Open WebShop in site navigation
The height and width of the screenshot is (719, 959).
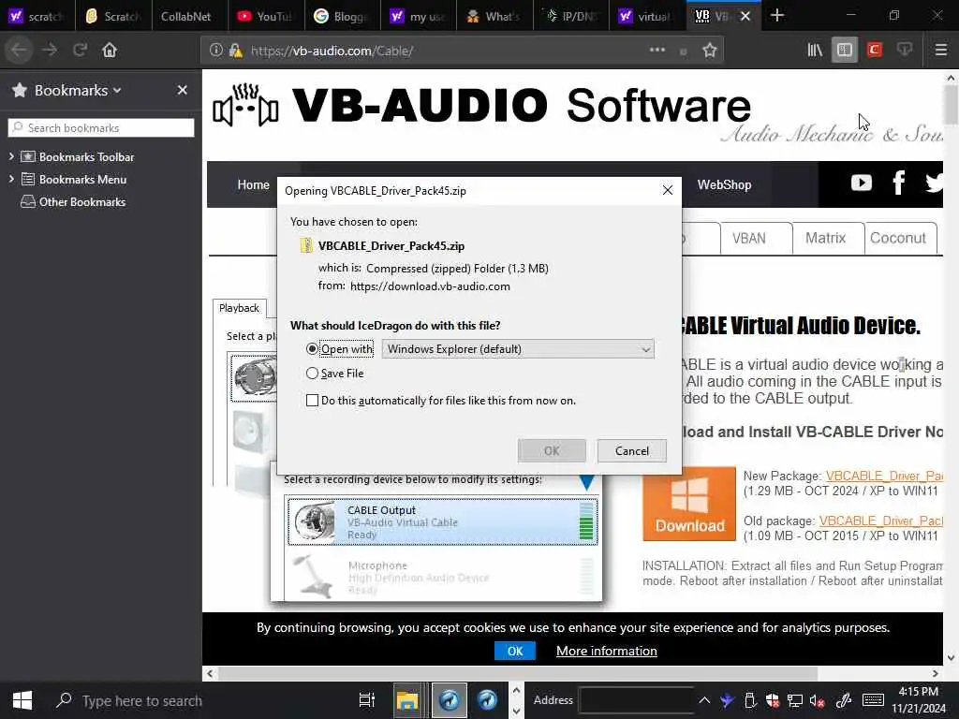tap(724, 184)
